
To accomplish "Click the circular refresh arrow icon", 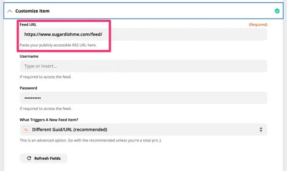I will (x=29, y=158).
